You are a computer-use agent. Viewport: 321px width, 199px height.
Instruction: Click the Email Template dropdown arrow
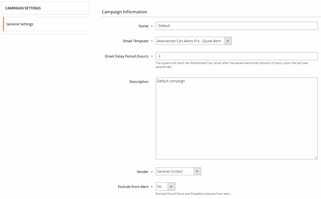228,41
